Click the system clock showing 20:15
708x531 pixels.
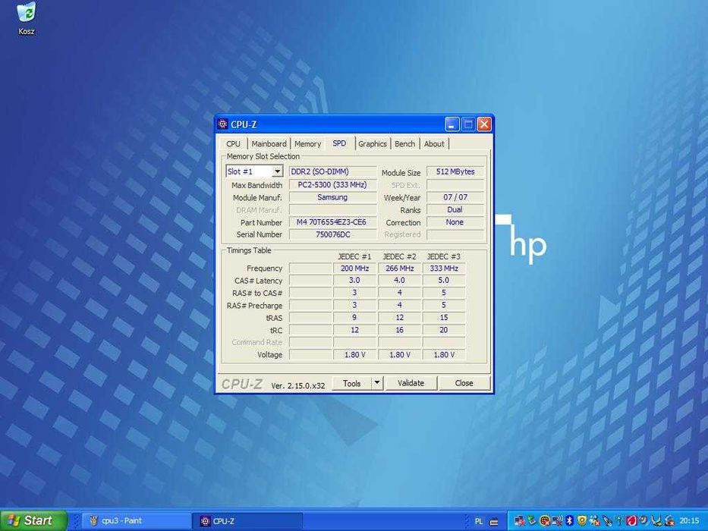tap(690, 520)
